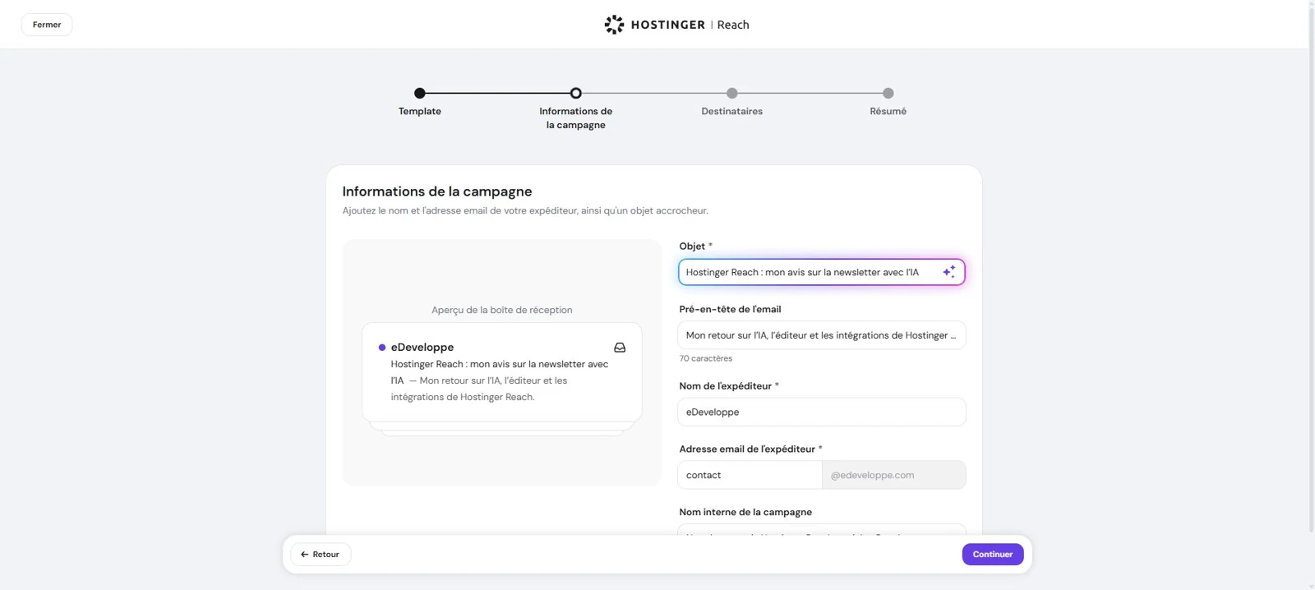Viewport: 1315px width, 590px height.
Task: Click the '70 caractères' counter text
Action: [706, 358]
